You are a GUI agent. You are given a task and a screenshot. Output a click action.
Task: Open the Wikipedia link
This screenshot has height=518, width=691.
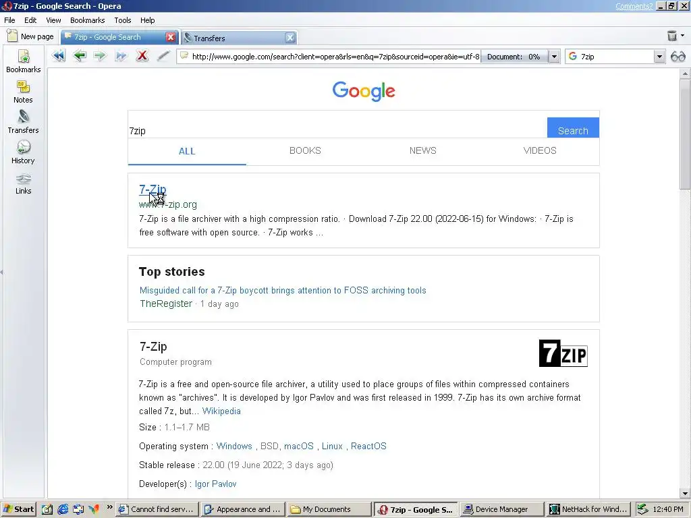click(221, 411)
